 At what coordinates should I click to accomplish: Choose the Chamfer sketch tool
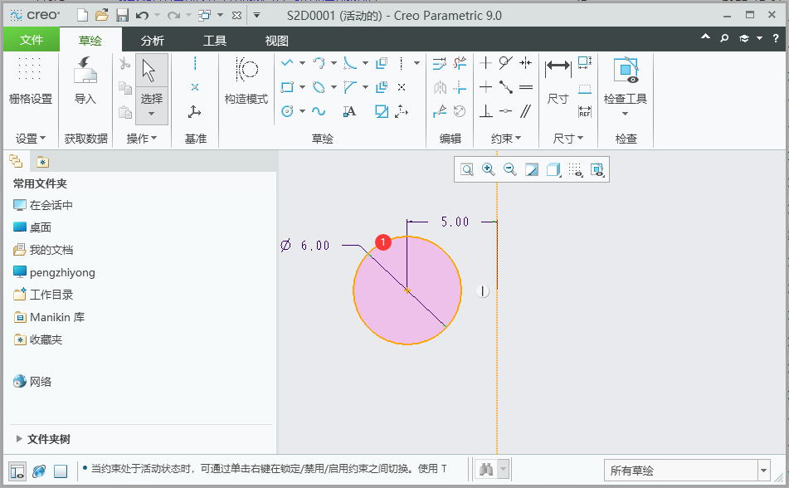coord(350,87)
